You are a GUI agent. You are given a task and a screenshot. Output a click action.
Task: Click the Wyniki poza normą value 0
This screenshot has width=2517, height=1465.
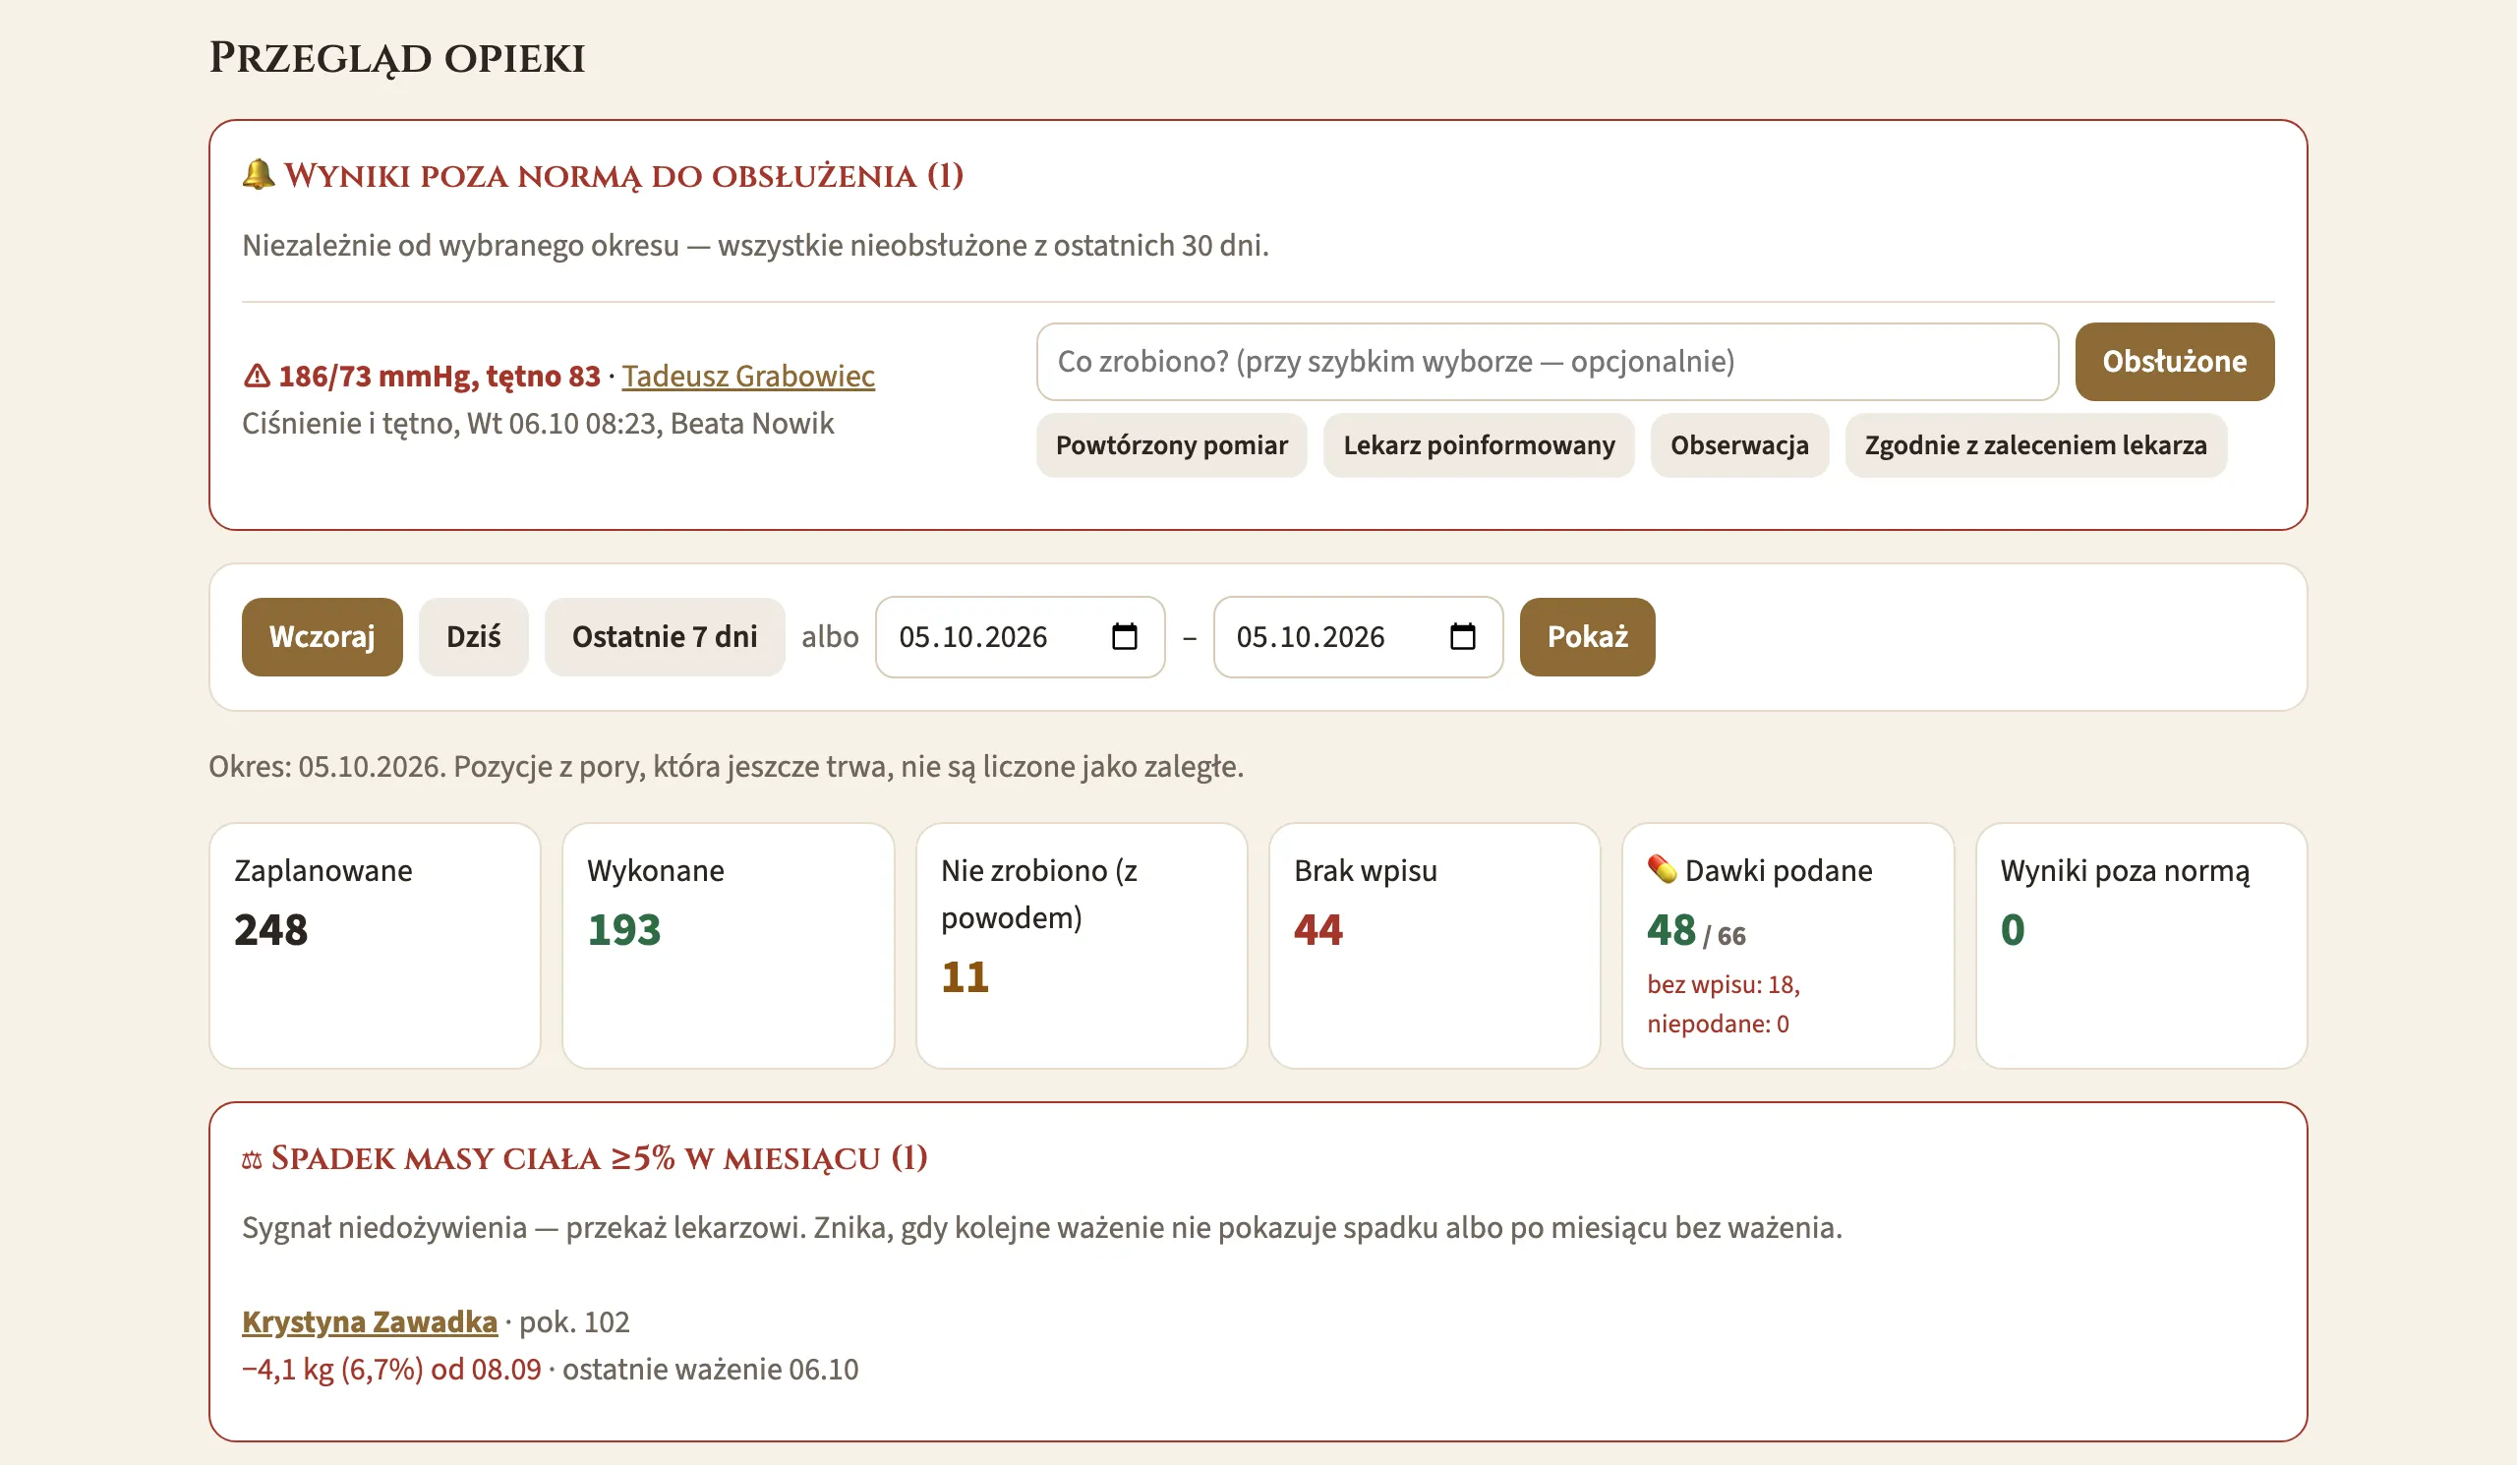point(2013,930)
